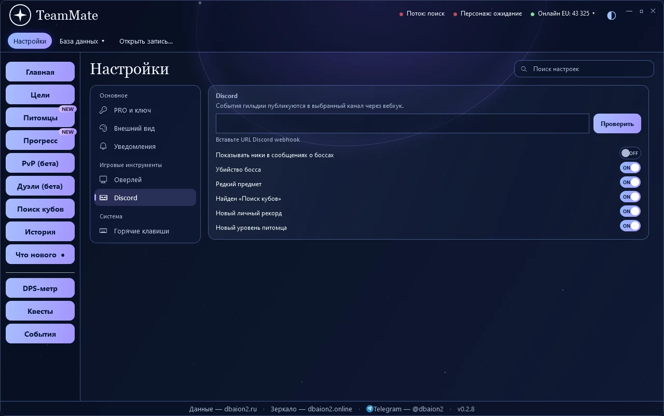This screenshot has width=664, height=416.
Task: Click the keyboard icon for Горячие клавиши
Action: [103, 231]
